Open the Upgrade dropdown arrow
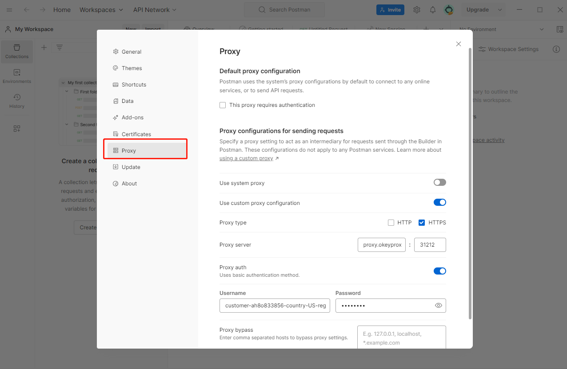Image resolution: width=567 pixels, height=369 pixels. [500, 10]
